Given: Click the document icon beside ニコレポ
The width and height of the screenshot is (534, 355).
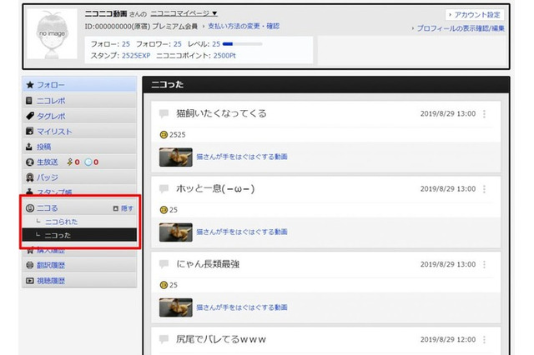Looking at the screenshot, I should tap(29, 101).
